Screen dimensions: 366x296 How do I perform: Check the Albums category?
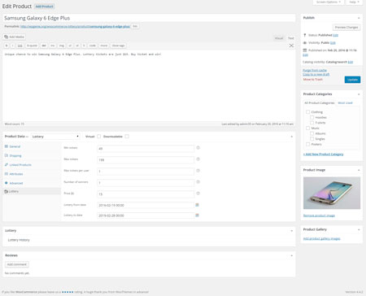click(312, 133)
